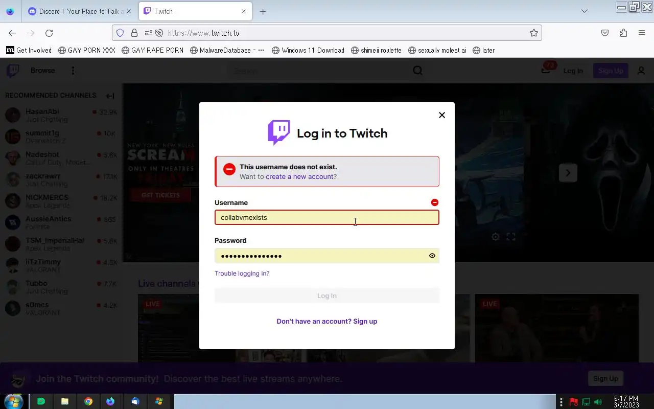
Task: Reload the page with refresh icon
Action: [49, 33]
